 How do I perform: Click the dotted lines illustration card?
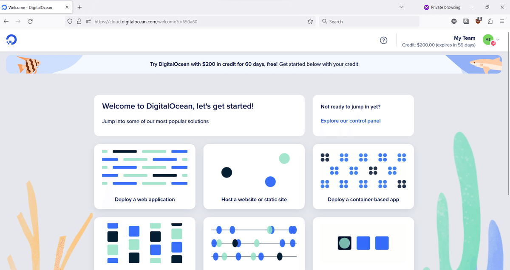254,244
